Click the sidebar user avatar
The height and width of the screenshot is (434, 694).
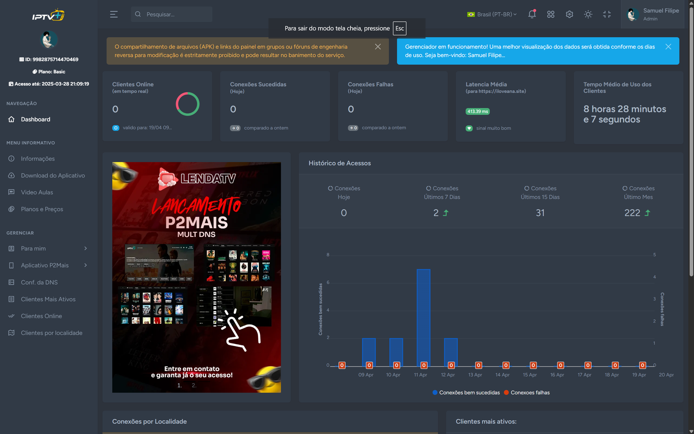(49, 39)
